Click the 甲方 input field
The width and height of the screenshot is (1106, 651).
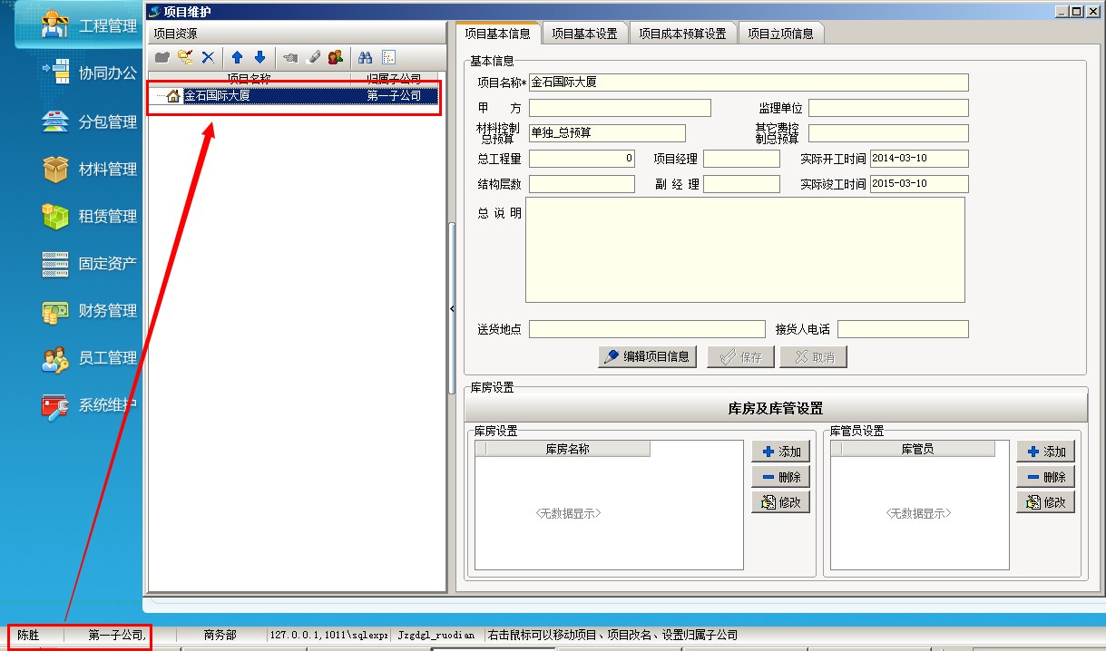coord(622,109)
